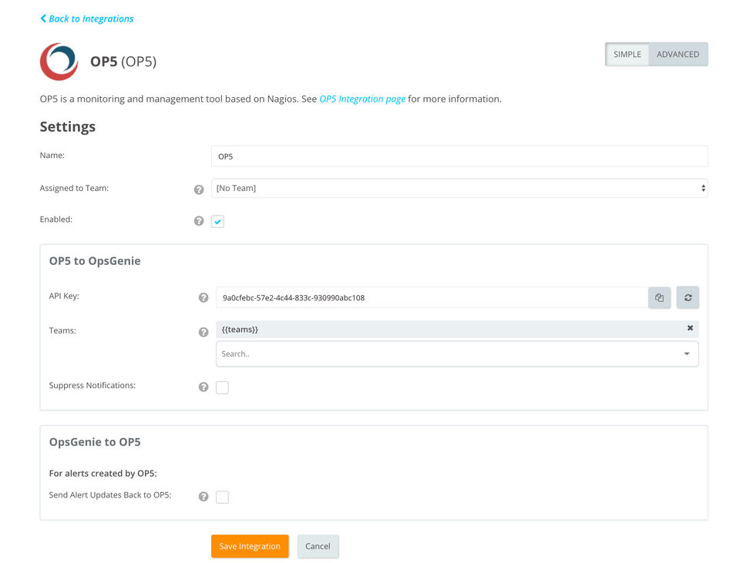
Task: Switch to the ADVANCED tab
Action: [x=678, y=55]
